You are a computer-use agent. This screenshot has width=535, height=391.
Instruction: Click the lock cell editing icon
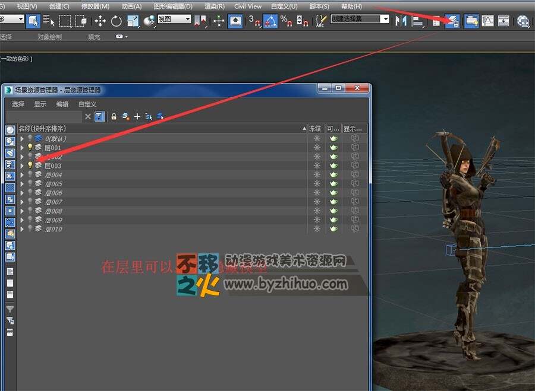(x=114, y=116)
